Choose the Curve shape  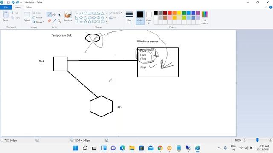(81, 13)
